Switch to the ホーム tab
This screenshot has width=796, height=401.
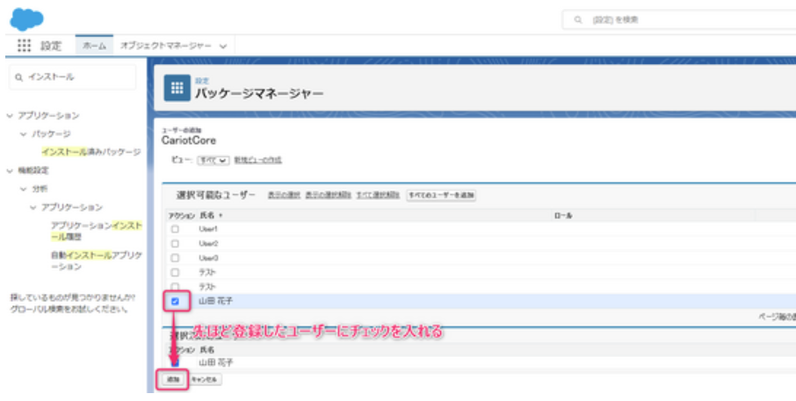pyautogui.click(x=94, y=46)
